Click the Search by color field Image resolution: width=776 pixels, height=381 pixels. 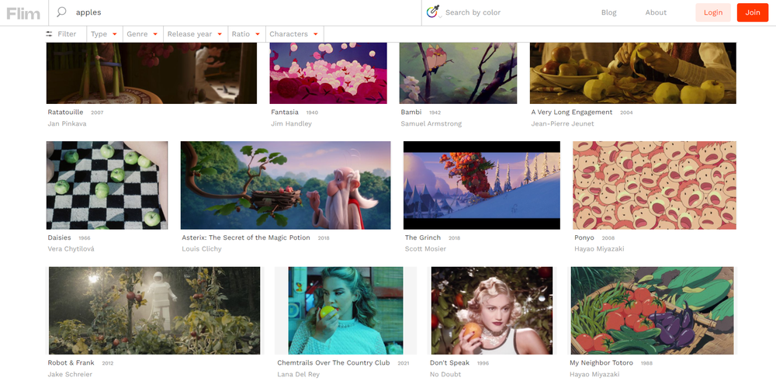[x=473, y=12]
